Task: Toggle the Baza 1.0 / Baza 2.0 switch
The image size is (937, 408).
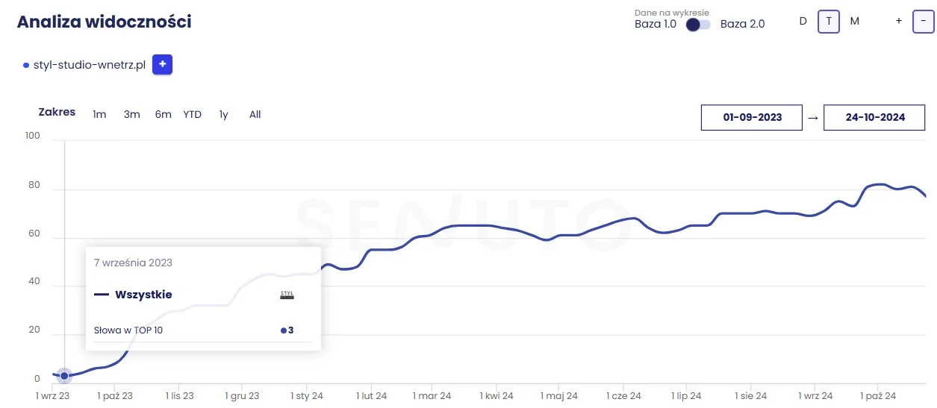Action: point(698,24)
